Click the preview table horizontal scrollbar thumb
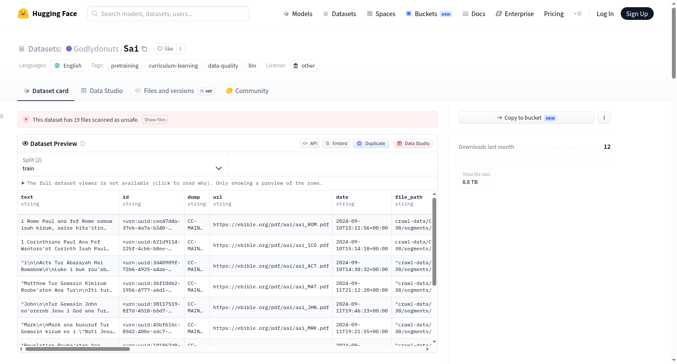Screen dimensions: 677x364 click(77, 349)
